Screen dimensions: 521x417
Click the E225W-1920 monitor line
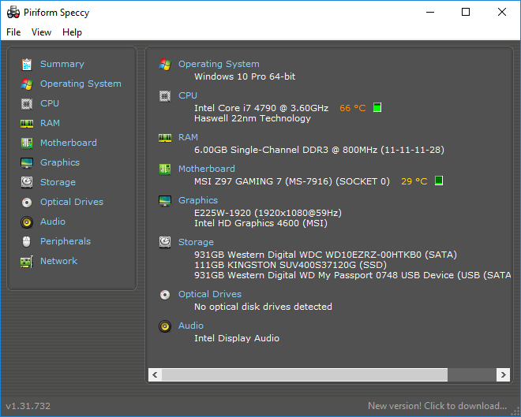pyautogui.click(x=268, y=213)
